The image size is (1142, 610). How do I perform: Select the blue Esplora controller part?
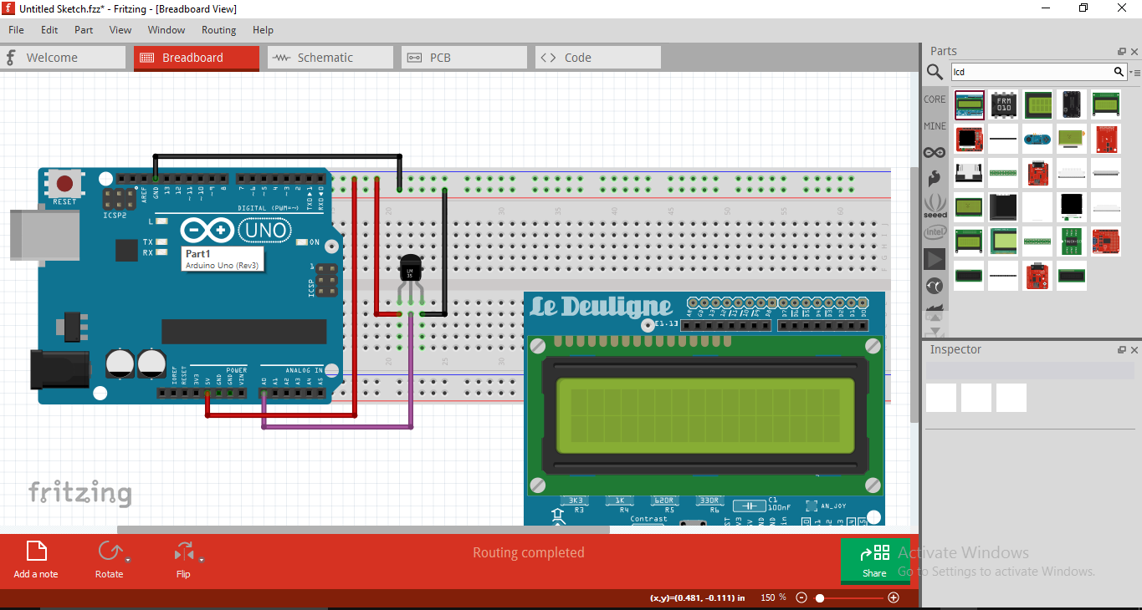pos(1037,139)
